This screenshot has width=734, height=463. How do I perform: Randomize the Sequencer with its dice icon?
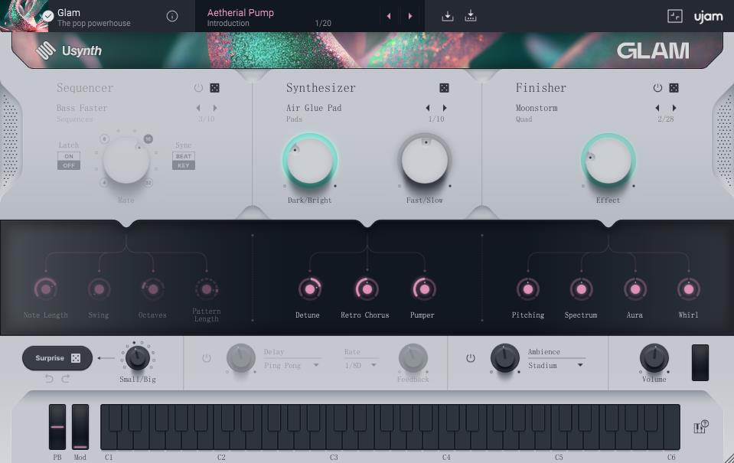pyautogui.click(x=214, y=87)
